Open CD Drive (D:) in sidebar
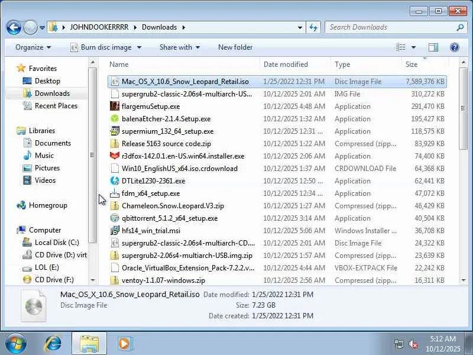 (x=61, y=255)
